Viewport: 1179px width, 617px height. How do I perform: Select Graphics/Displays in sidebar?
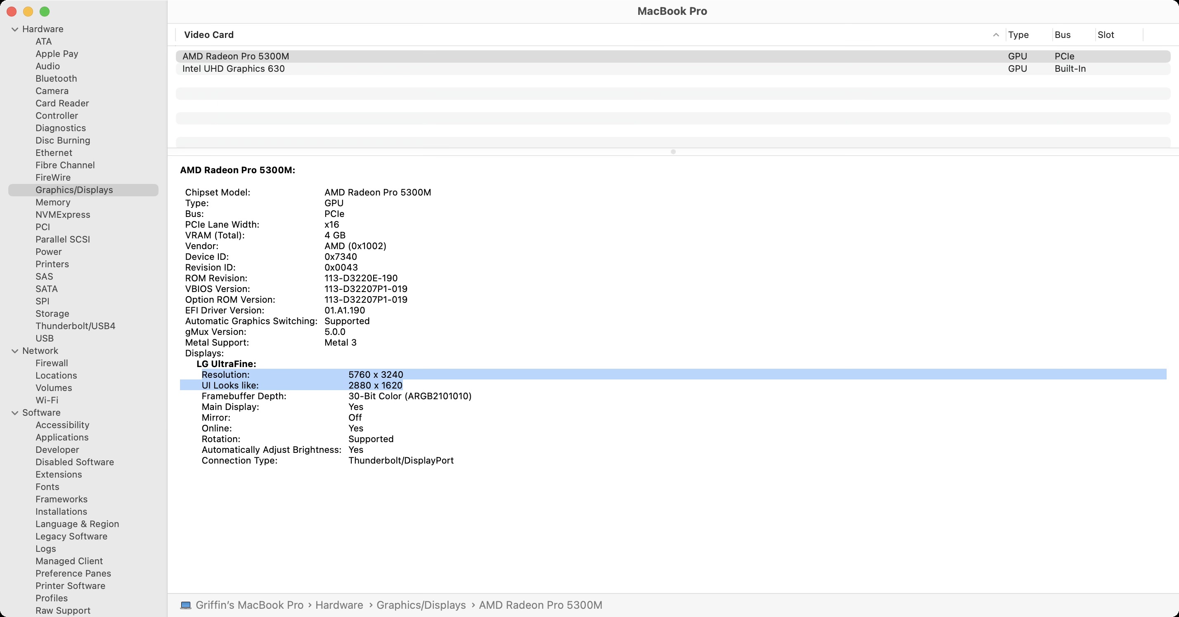click(x=75, y=189)
